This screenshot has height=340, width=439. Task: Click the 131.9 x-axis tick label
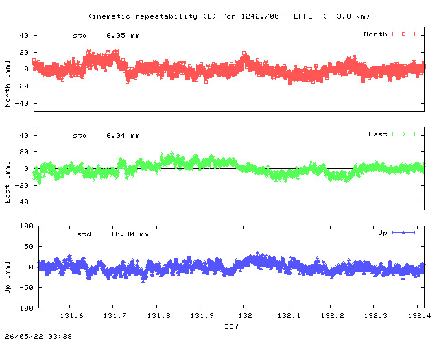[x=202, y=315]
